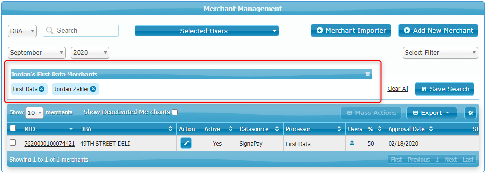Open the Select Filter dropdown
487x174 pixels.
coord(440,53)
